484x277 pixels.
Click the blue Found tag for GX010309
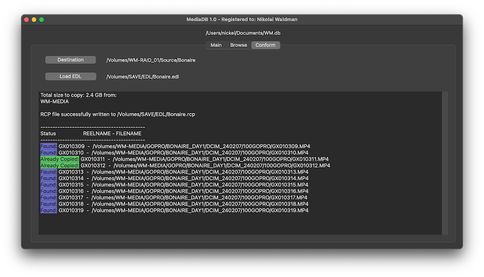(48, 146)
